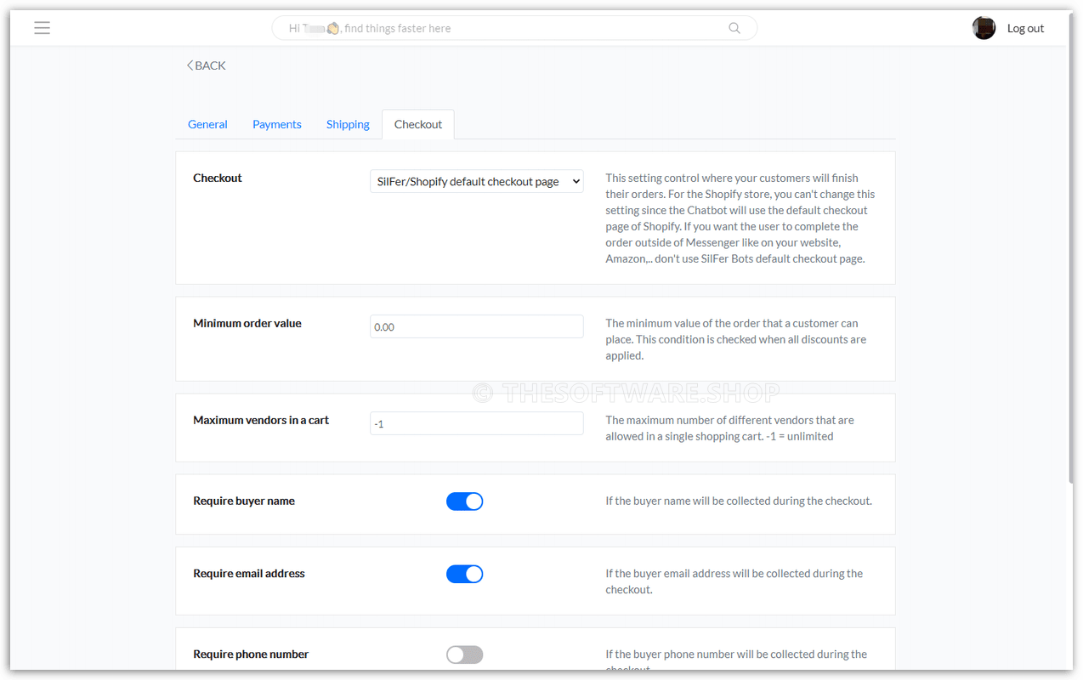Open the checkout page selector dropdown
Viewport: 1083px width, 680px height.
[476, 181]
